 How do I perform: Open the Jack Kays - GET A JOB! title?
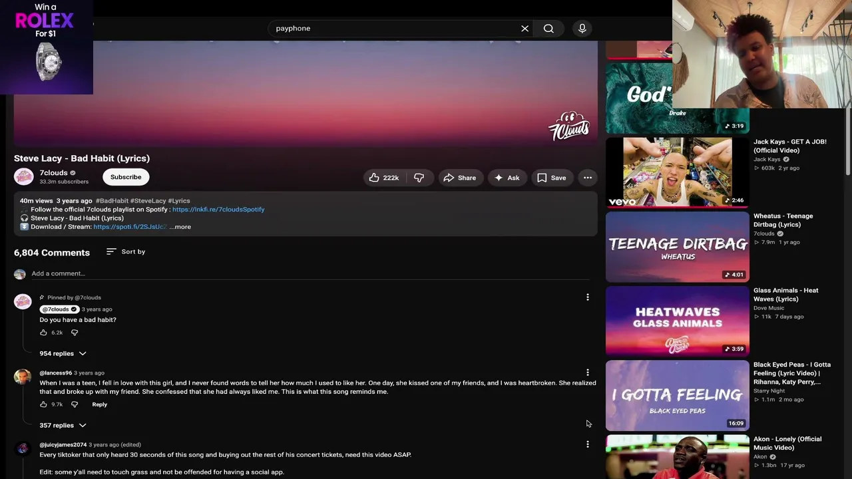point(790,146)
